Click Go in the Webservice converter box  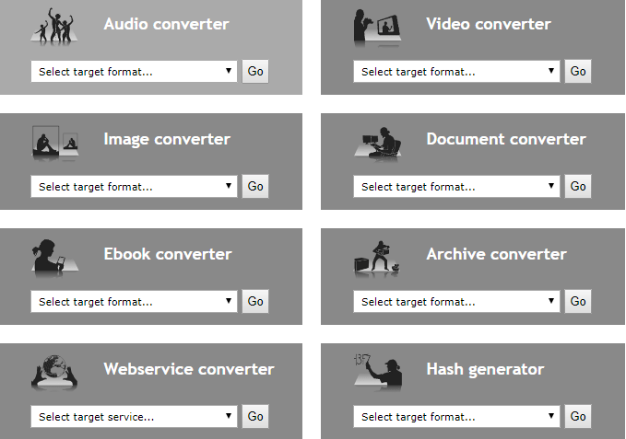point(255,417)
